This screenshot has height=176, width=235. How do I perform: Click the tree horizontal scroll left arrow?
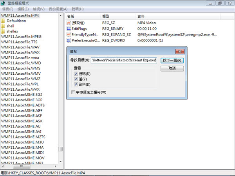(x=3, y=166)
